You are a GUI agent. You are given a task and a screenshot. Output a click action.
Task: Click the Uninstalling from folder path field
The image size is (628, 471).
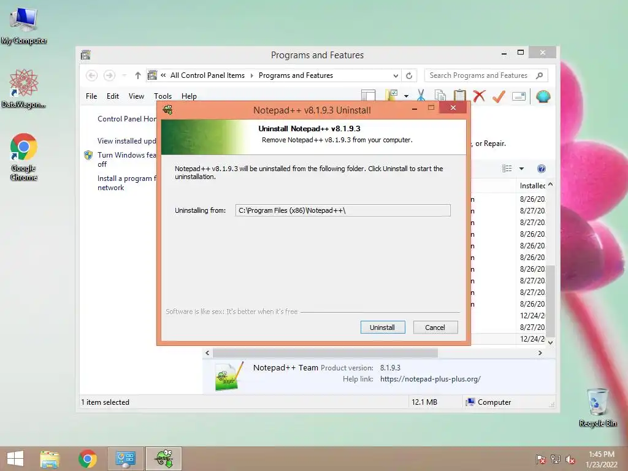[x=343, y=210]
